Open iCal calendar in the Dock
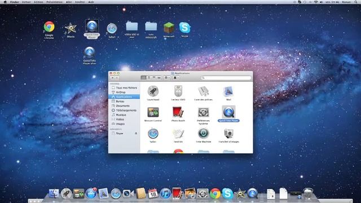Viewport: 361px width, 203px height. pos(153,193)
